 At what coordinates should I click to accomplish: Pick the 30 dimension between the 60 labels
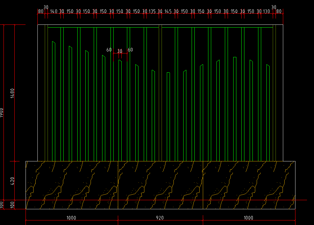point(120,51)
